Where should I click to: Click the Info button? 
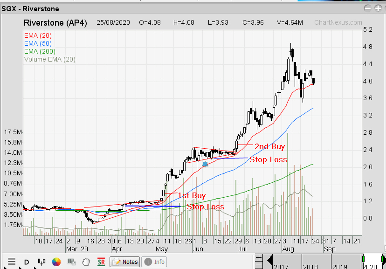point(154,262)
